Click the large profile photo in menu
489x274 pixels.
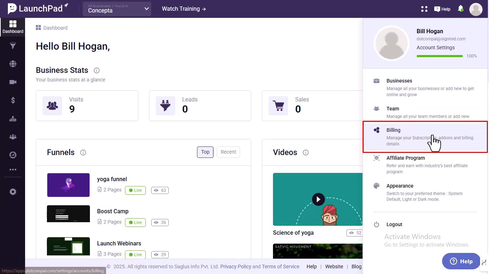pos(392,43)
